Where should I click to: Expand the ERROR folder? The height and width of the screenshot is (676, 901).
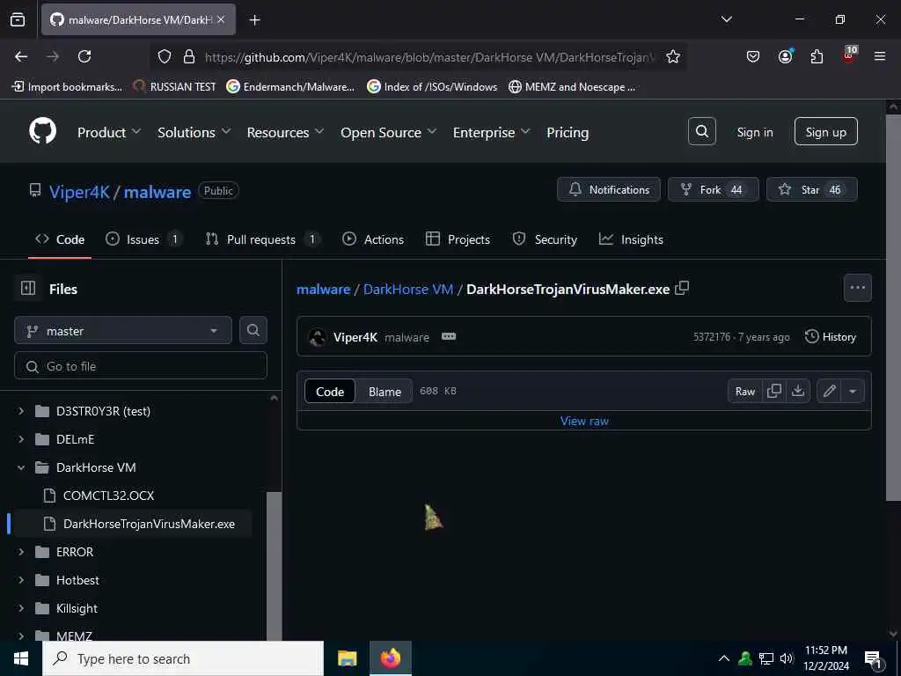tap(21, 552)
